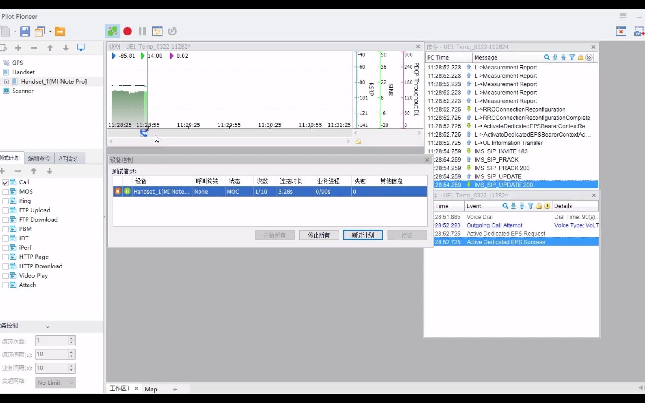Collapse the service control section chevron
This screenshot has height=403, width=645.
coord(47,327)
